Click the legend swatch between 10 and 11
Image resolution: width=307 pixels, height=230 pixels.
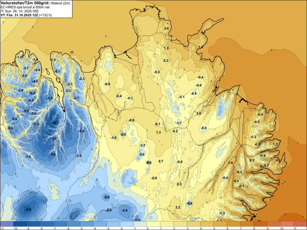[287, 224]
